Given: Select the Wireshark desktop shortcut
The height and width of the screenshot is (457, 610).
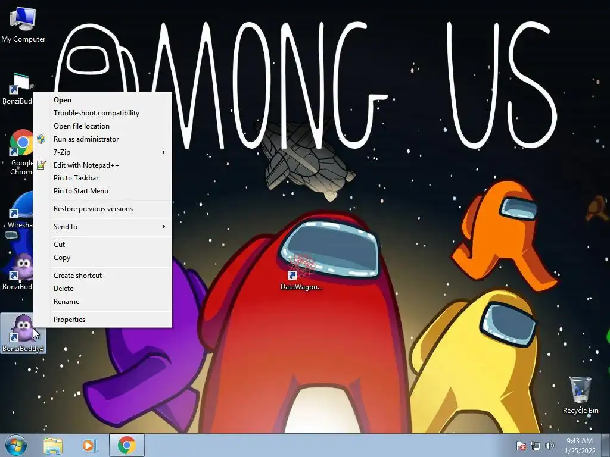Looking at the screenshot, I should click(20, 210).
